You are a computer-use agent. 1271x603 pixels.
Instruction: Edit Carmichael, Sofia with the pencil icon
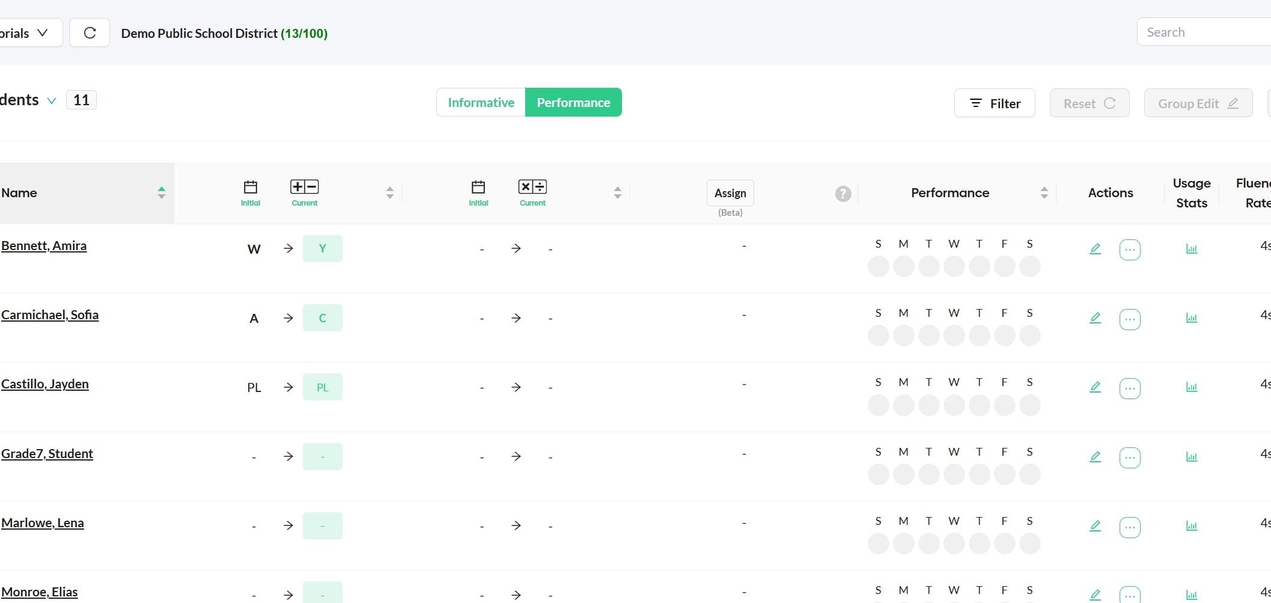(1095, 317)
